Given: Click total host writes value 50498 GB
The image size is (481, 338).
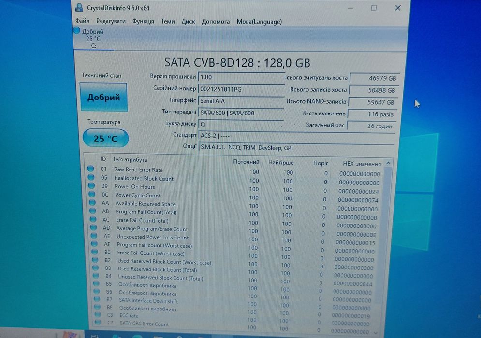Looking at the screenshot, I should (374, 90).
